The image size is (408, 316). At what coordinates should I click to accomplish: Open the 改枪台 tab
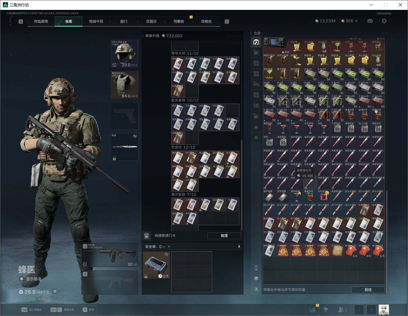coord(206,21)
